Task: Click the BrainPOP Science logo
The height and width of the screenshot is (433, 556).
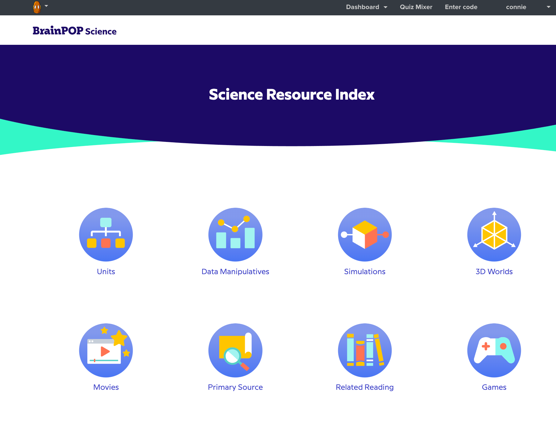Action: pos(75,31)
